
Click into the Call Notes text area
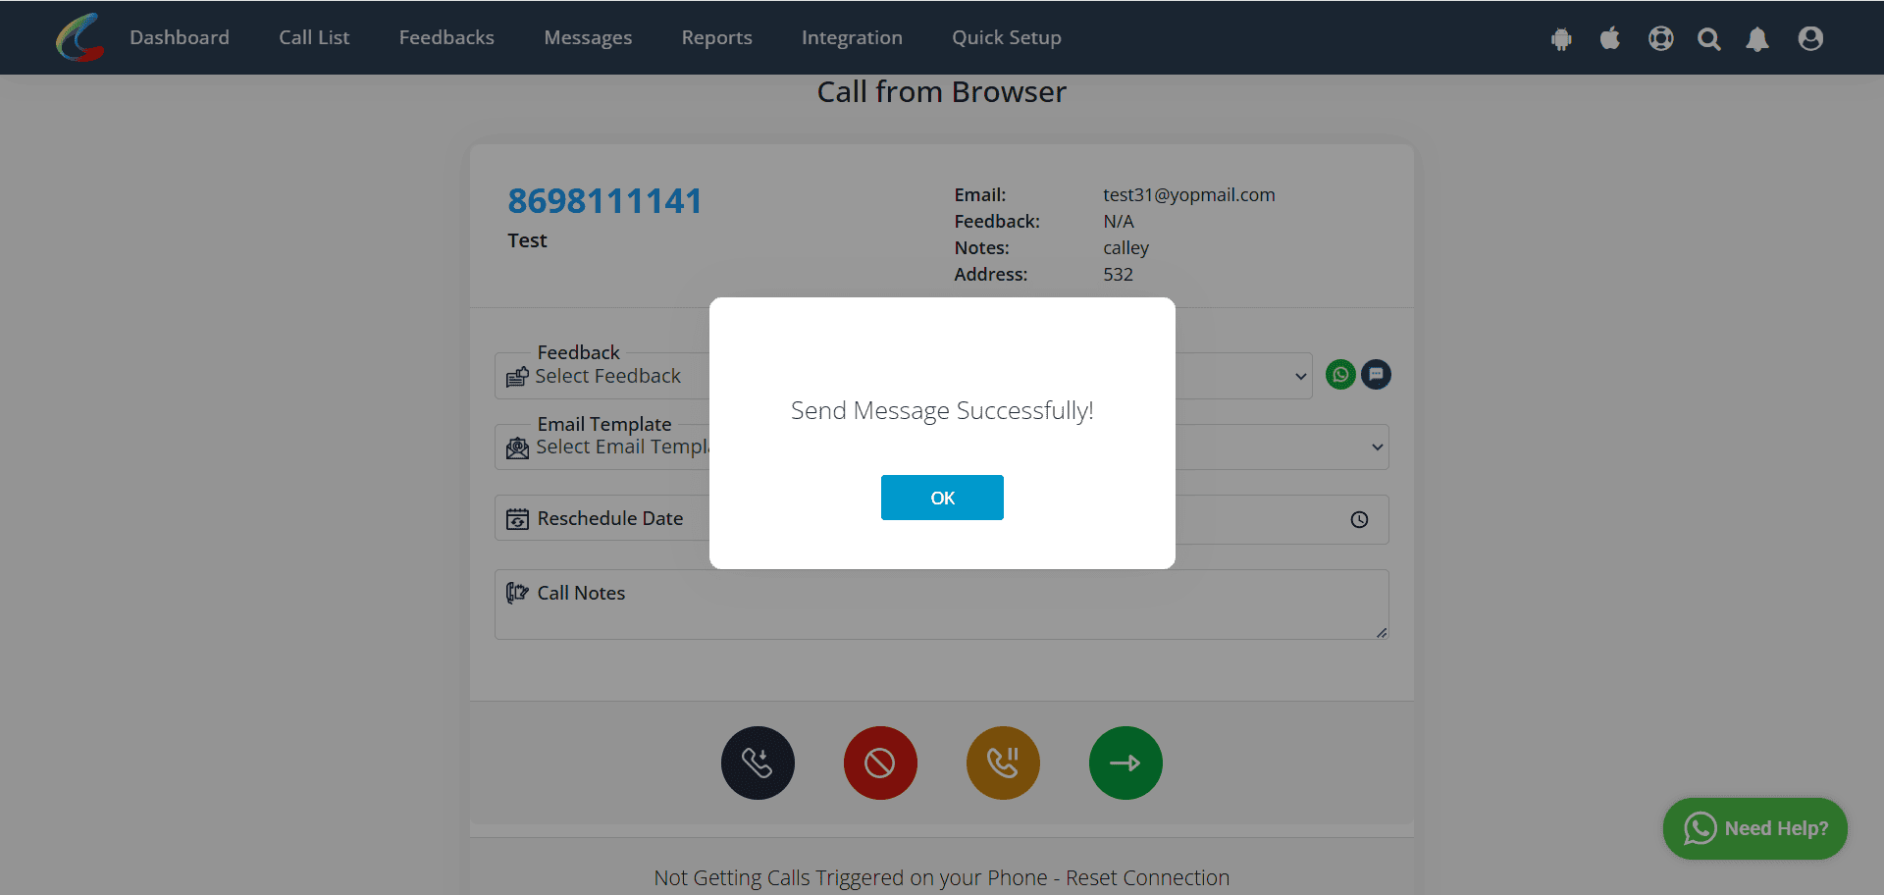click(x=942, y=605)
